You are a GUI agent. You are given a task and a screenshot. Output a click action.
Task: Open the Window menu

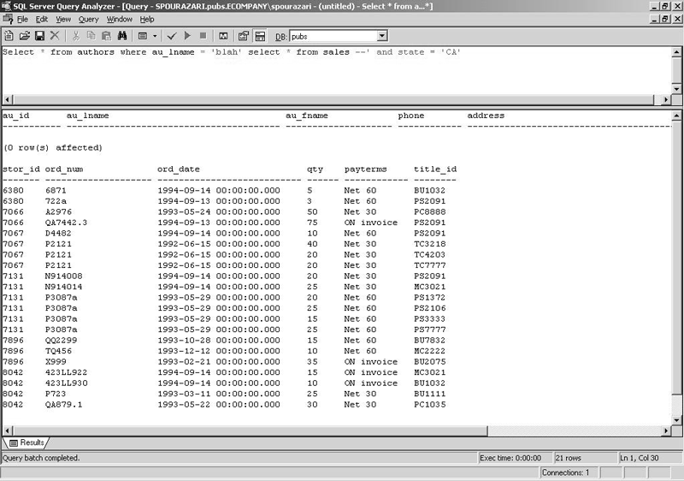tap(120, 19)
